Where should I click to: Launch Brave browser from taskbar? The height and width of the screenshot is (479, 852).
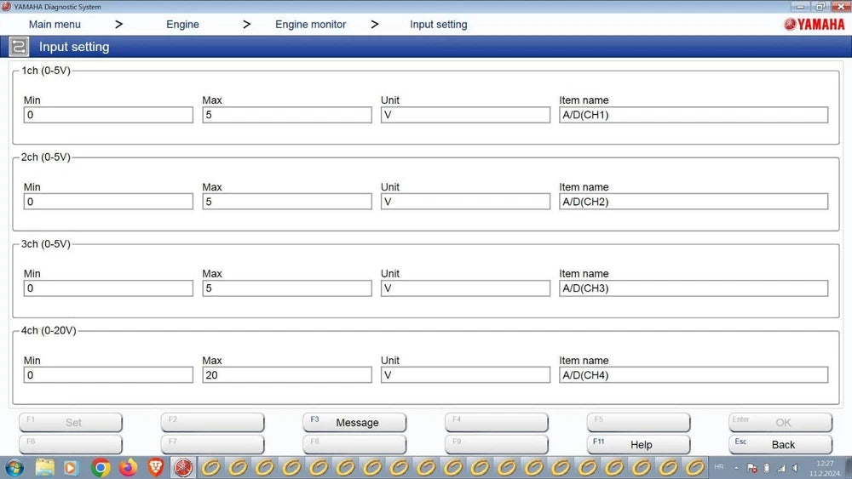click(155, 467)
